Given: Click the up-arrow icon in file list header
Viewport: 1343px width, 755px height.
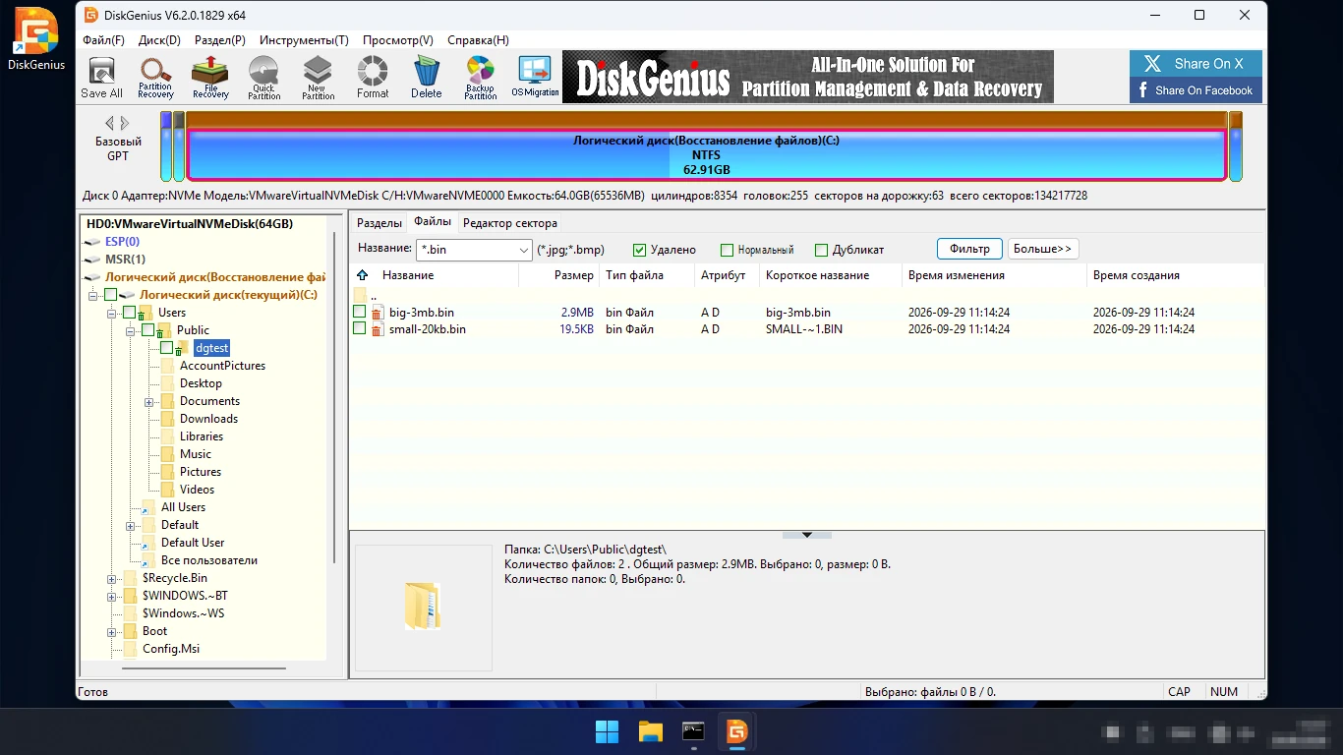Looking at the screenshot, I should point(363,275).
